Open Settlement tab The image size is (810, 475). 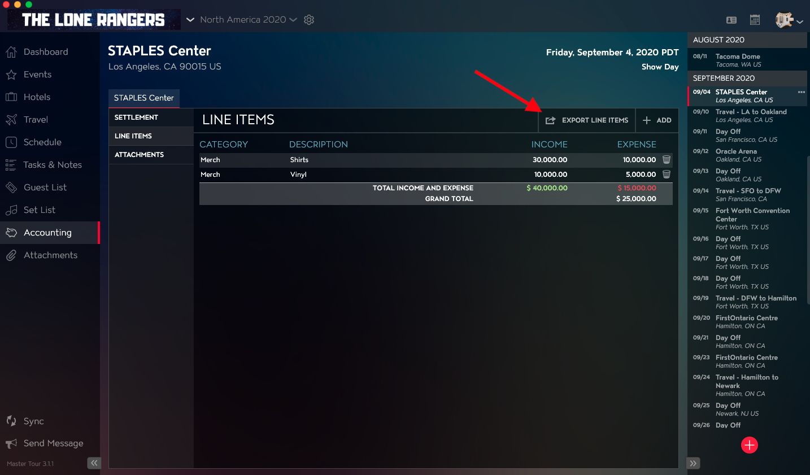[x=151, y=117]
